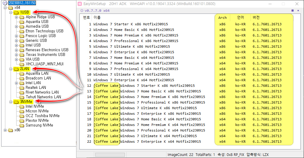Expand the Fresco Logic USB node

point(17,36)
